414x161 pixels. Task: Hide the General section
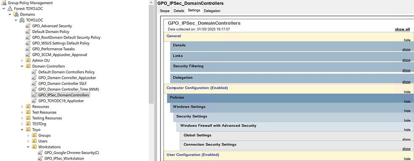(x=407, y=40)
